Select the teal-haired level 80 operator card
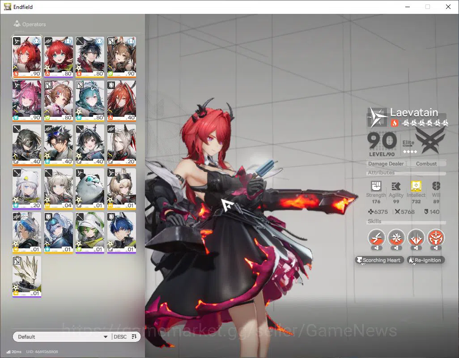Screen dimensions: 459x358 (x=90, y=101)
